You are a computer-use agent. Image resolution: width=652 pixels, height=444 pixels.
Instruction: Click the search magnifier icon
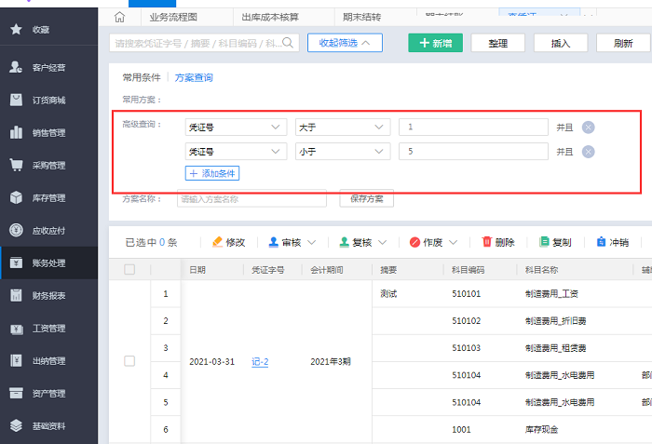[289, 43]
